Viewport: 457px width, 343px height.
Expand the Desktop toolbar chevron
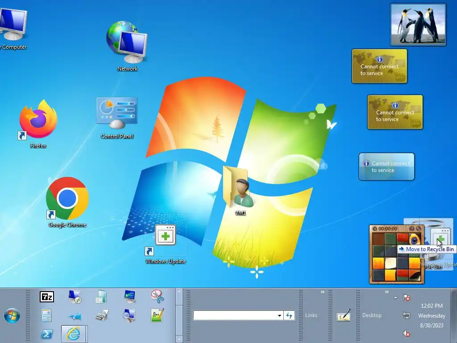387,292
